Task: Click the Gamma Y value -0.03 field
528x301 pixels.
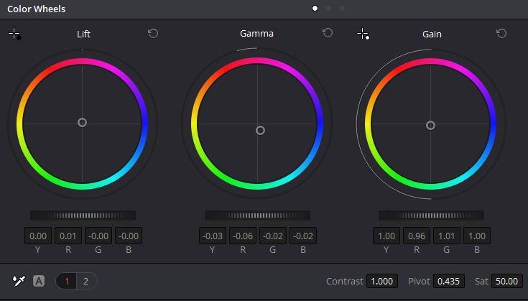Action: tap(213, 236)
